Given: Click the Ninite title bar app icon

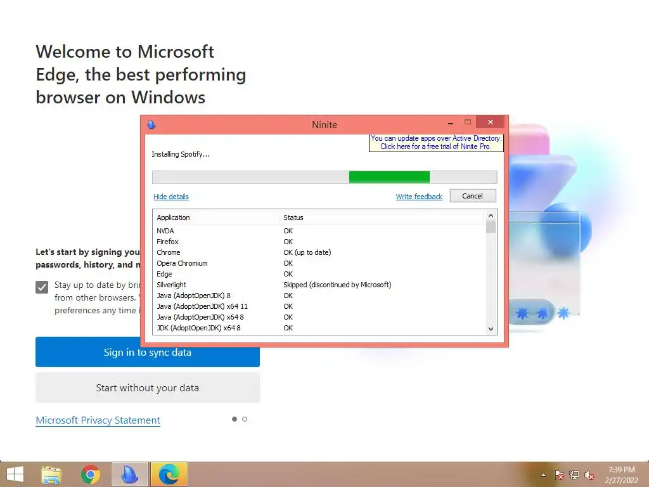Looking at the screenshot, I should [x=151, y=124].
